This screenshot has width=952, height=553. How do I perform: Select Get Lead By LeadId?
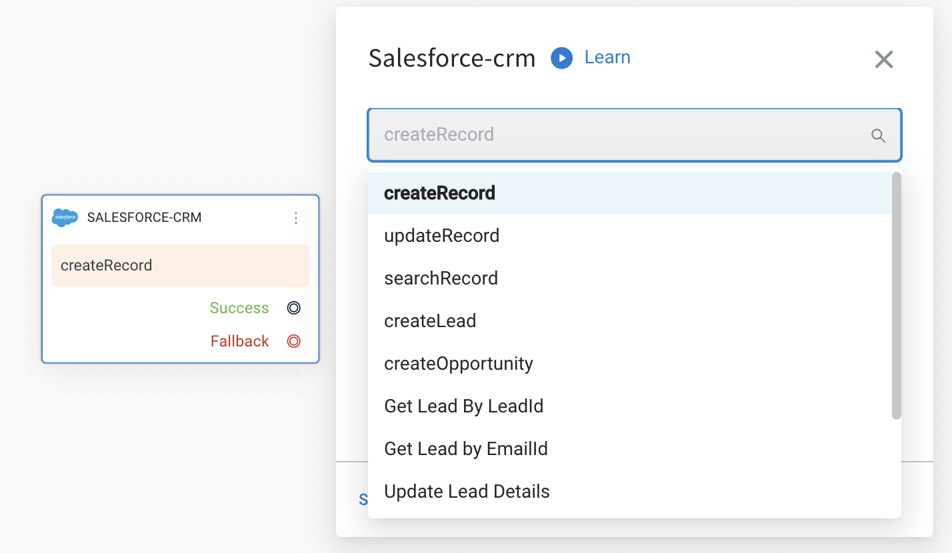point(630,406)
